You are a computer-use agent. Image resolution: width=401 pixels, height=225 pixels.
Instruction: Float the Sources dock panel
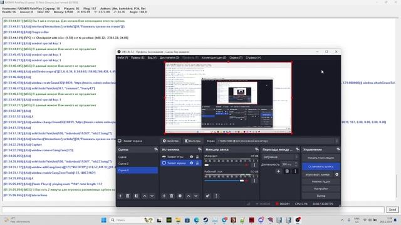tap(200, 149)
